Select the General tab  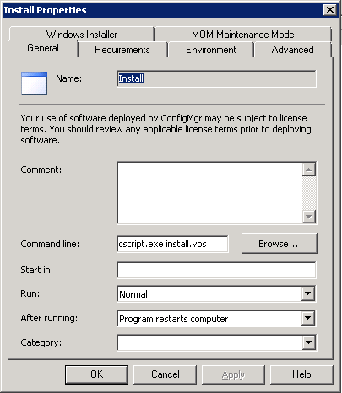(43, 48)
